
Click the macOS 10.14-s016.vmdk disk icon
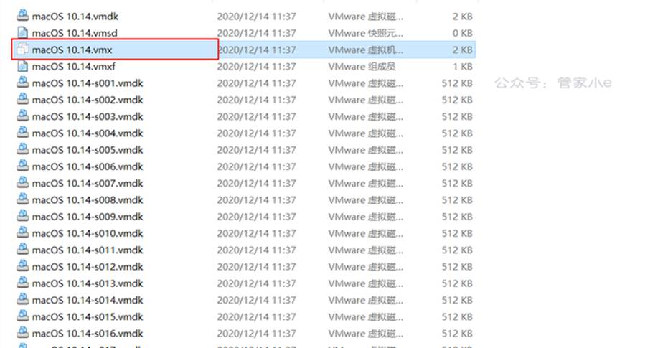(x=22, y=333)
